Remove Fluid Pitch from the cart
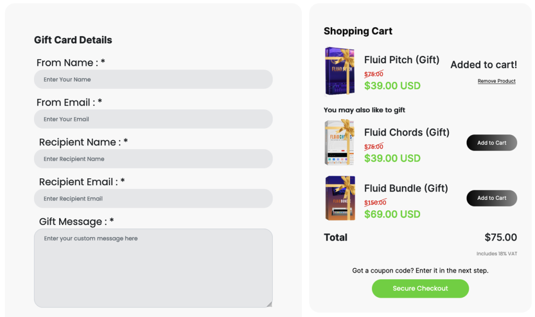 click(x=496, y=81)
